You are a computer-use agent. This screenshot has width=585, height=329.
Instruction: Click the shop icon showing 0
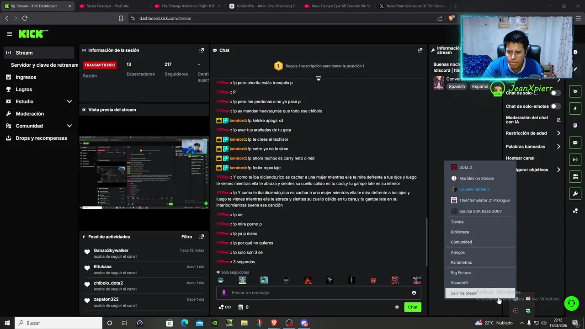pos(243,307)
